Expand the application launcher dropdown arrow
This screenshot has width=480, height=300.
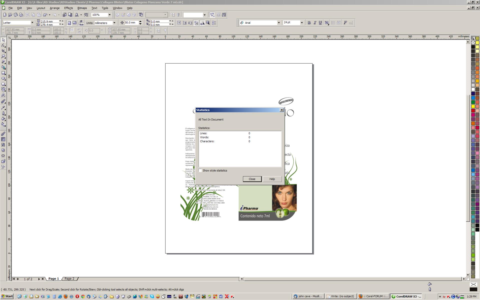point(81,15)
